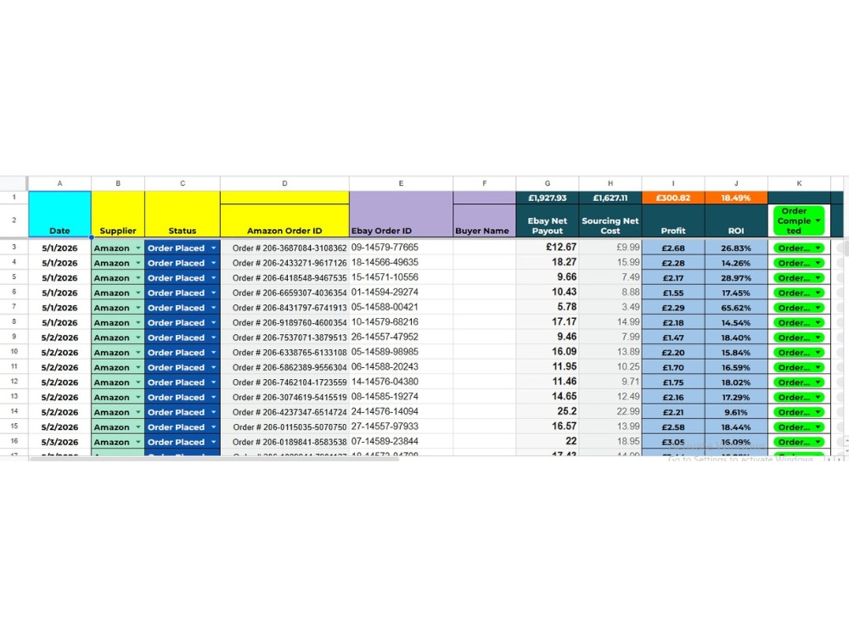The image size is (849, 636).
Task: Select column K header
Action: tap(799, 183)
